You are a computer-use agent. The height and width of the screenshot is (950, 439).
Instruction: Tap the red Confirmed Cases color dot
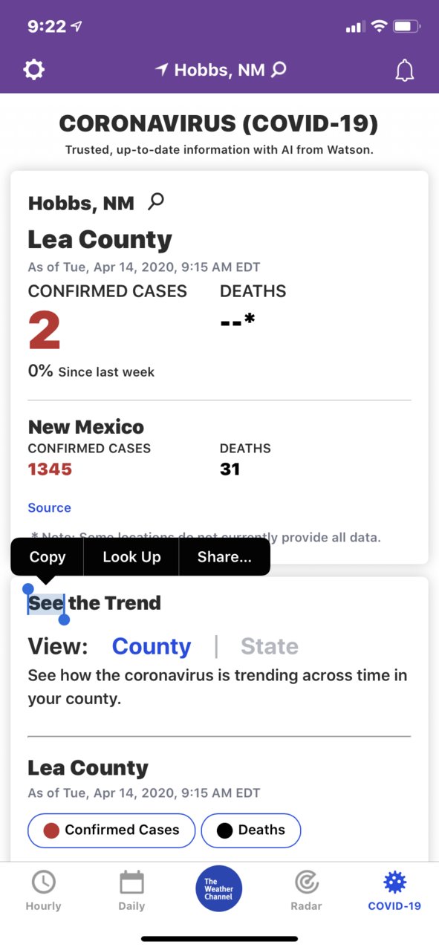(51, 830)
